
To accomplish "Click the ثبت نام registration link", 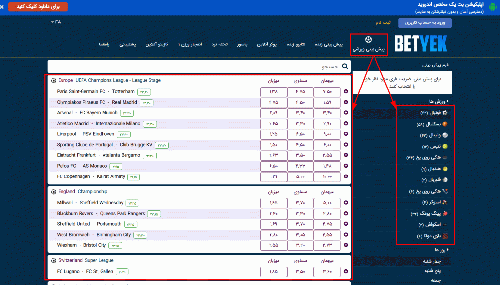I will tap(383, 23).
